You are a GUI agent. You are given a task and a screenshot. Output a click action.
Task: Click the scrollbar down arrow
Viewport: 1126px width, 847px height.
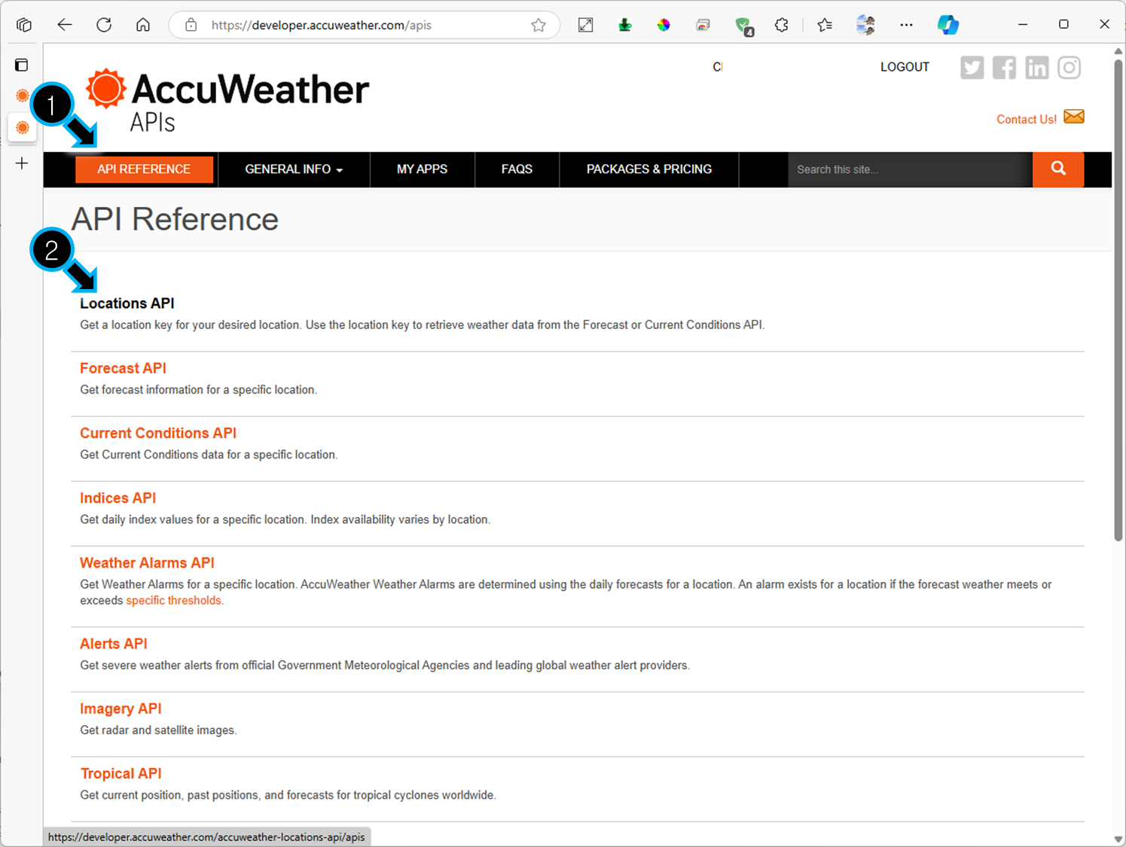click(x=1118, y=839)
